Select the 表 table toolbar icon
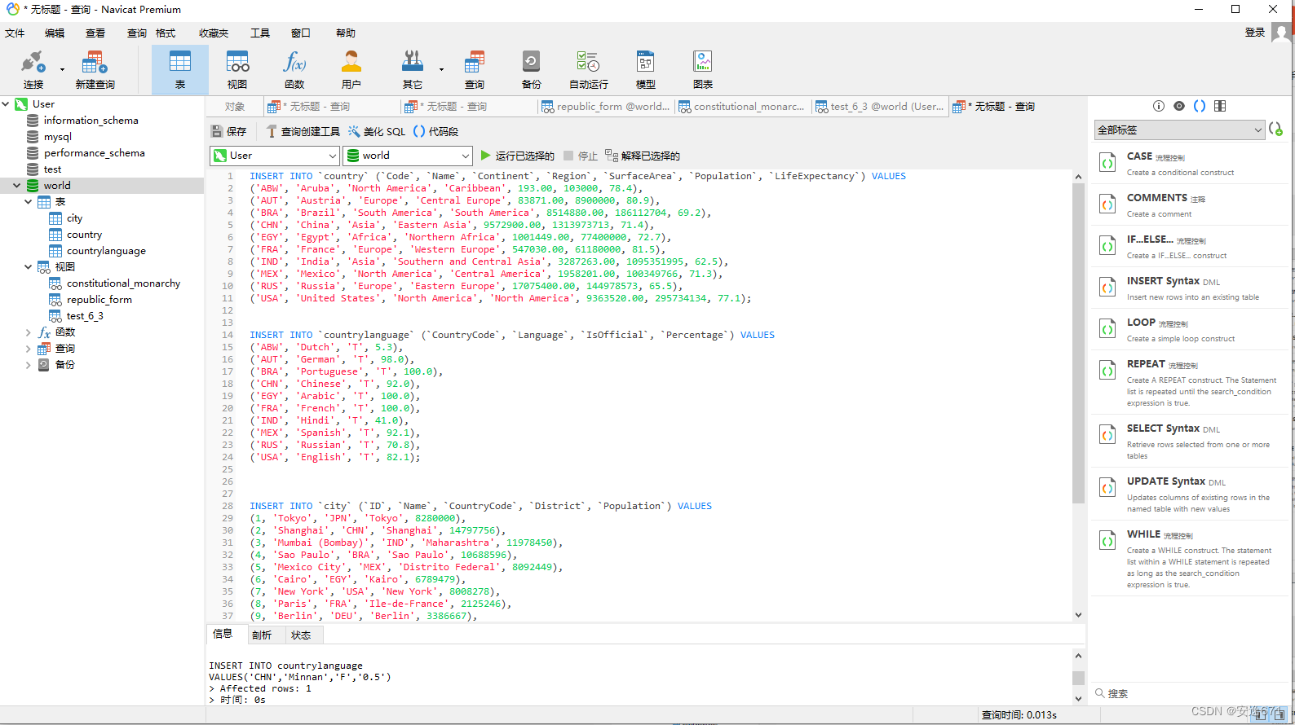This screenshot has height=725, width=1295. [x=180, y=69]
